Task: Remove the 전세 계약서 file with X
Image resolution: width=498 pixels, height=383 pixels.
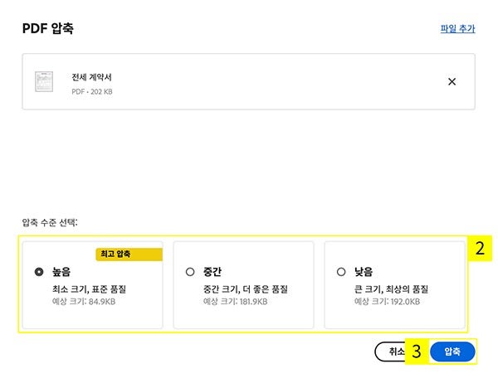Action: pos(452,81)
